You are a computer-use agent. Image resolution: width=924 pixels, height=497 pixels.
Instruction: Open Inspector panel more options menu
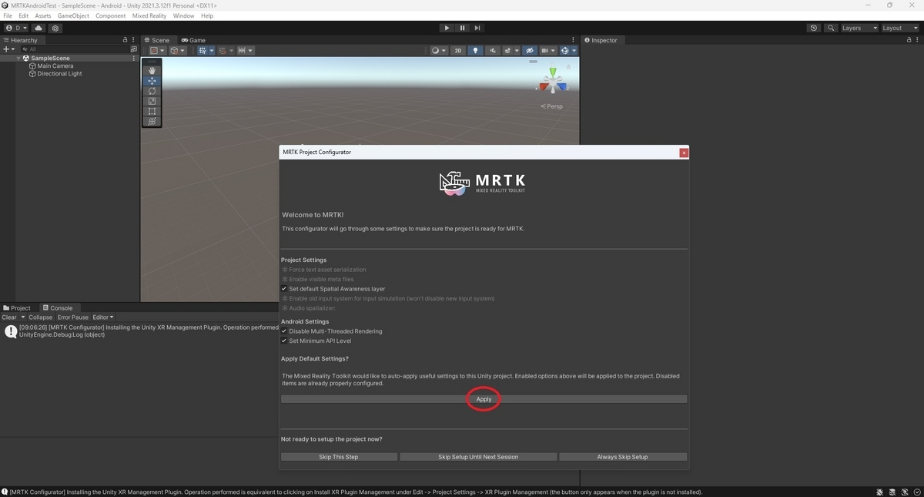coord(916,40)
